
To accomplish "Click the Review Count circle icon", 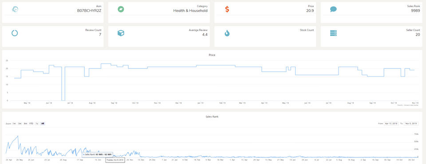I will [15, 33].
